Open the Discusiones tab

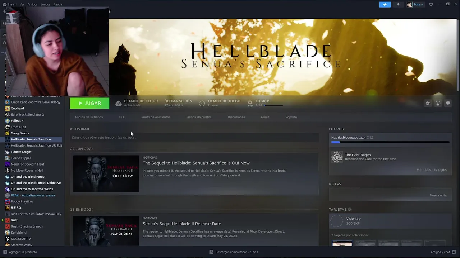pyautogui.click(x=236, y=117)
